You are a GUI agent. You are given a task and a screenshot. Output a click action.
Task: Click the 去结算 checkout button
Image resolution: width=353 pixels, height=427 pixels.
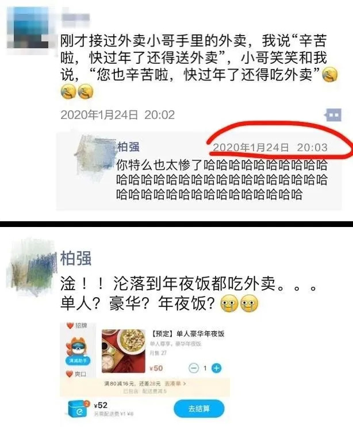[x=199, y=409]
